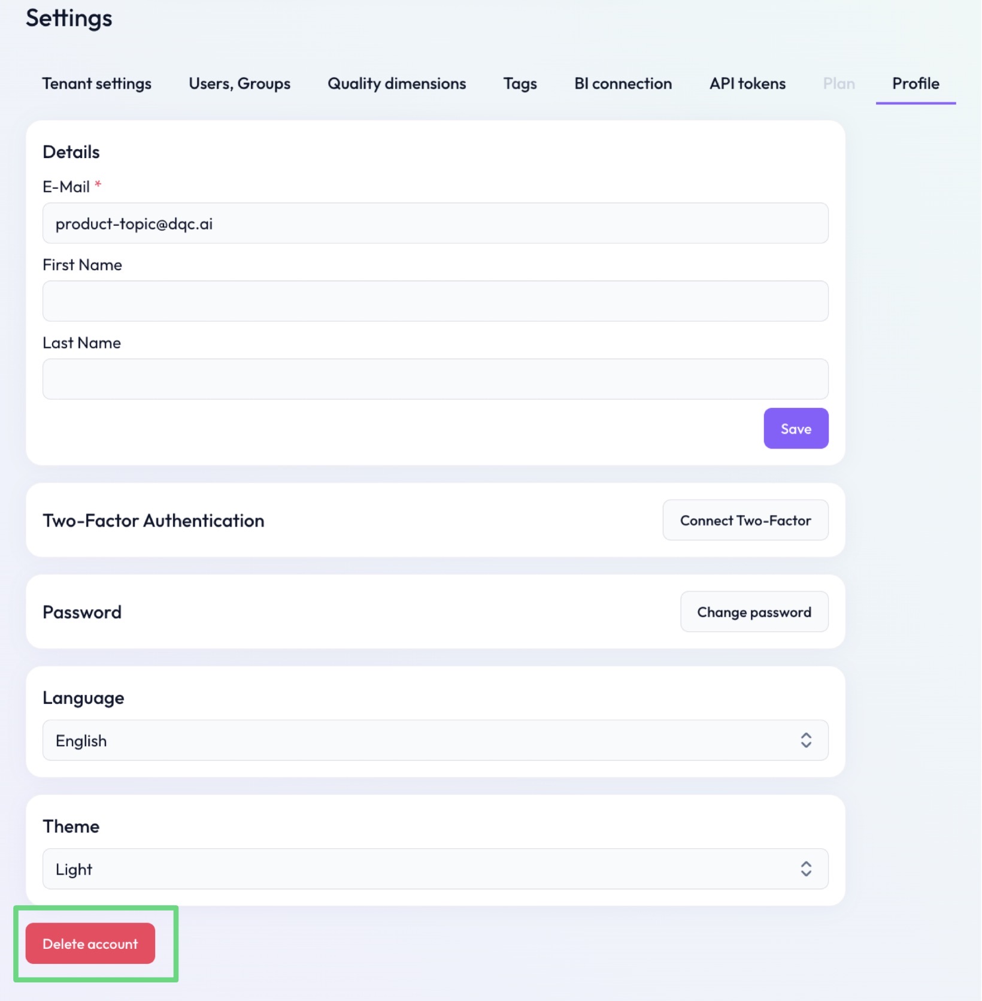Focus the First Name text field
This screenshot has width=982, height=1001.
click(435, 301)
